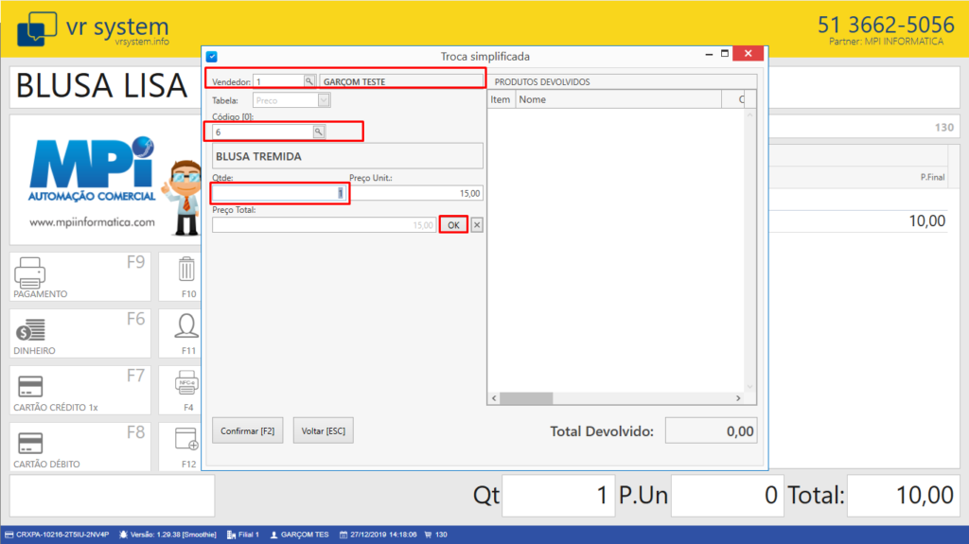Click the trash can F10 icon
Screen dimensions: 969x544
(187, 272)
